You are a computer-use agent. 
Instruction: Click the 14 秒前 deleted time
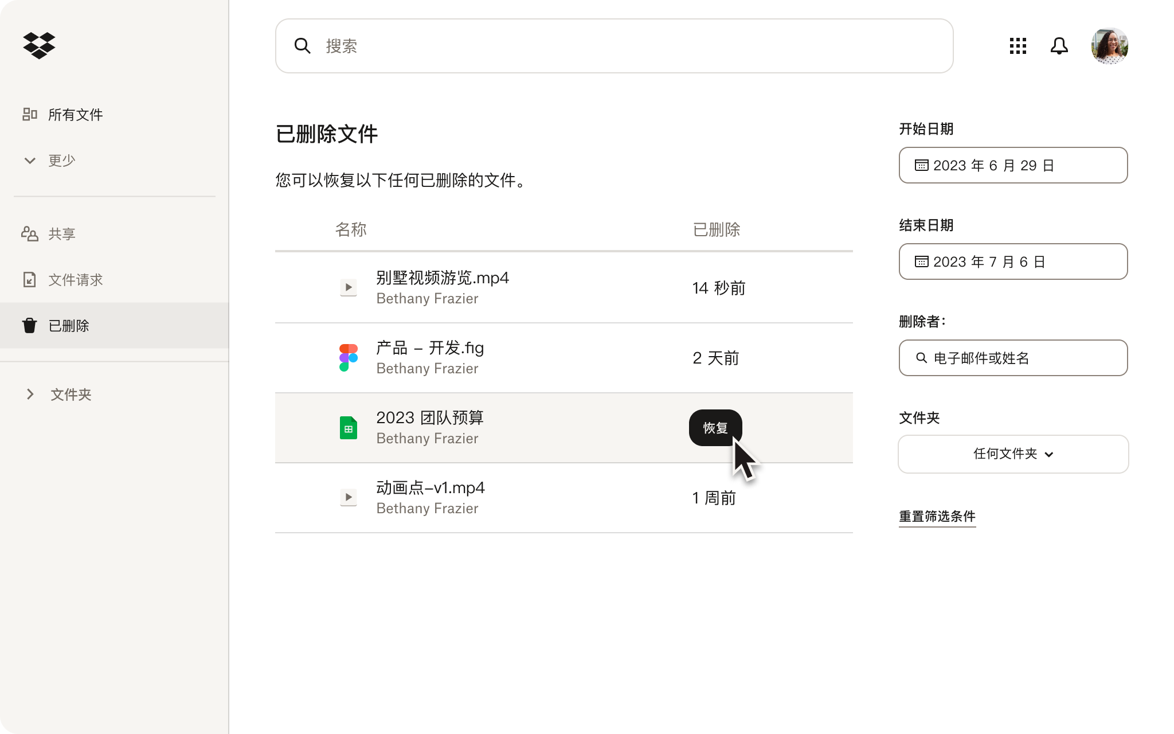point(719,288)
